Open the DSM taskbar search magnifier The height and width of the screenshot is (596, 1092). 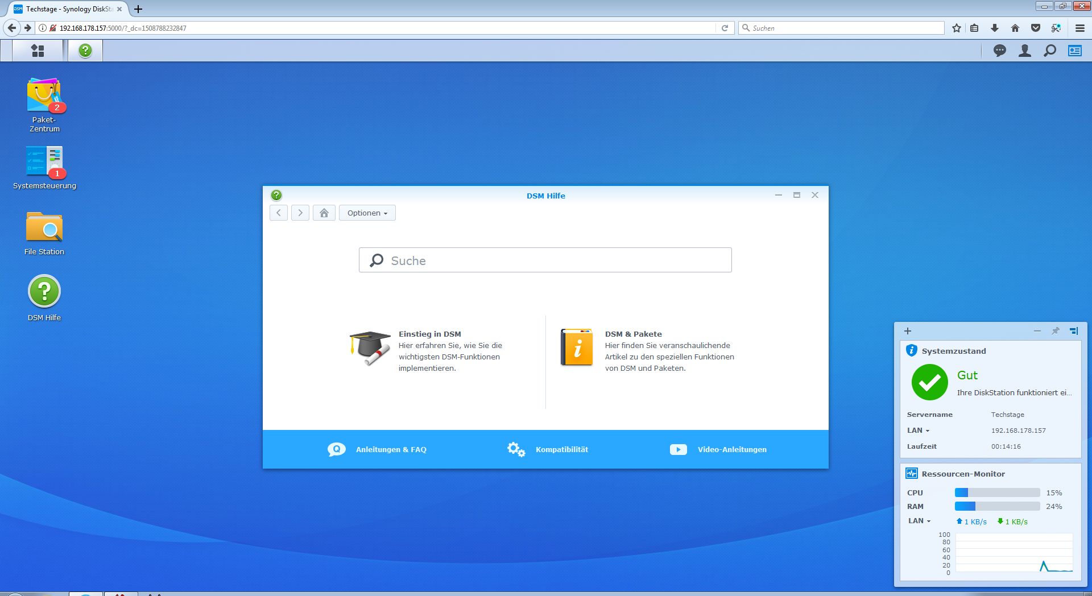(1049, 51)
